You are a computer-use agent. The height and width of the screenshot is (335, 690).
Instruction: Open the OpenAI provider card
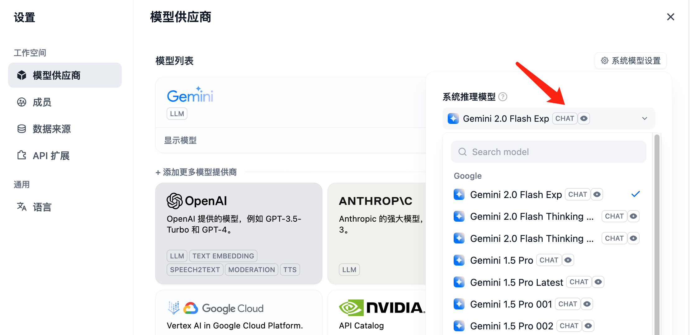point(239,234)
